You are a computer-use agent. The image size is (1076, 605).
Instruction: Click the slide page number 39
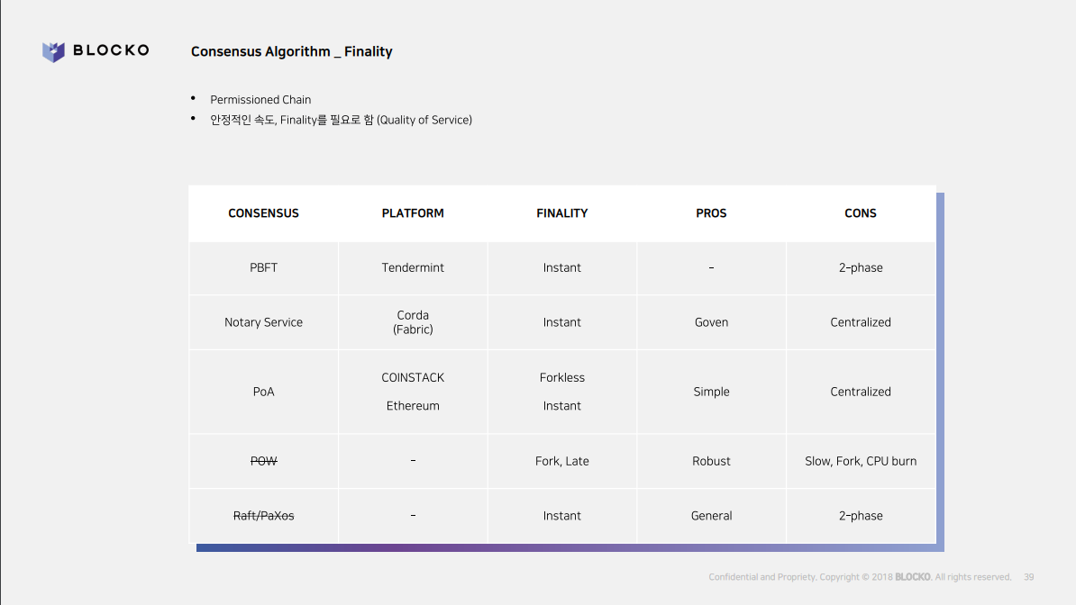(1028, 577)
